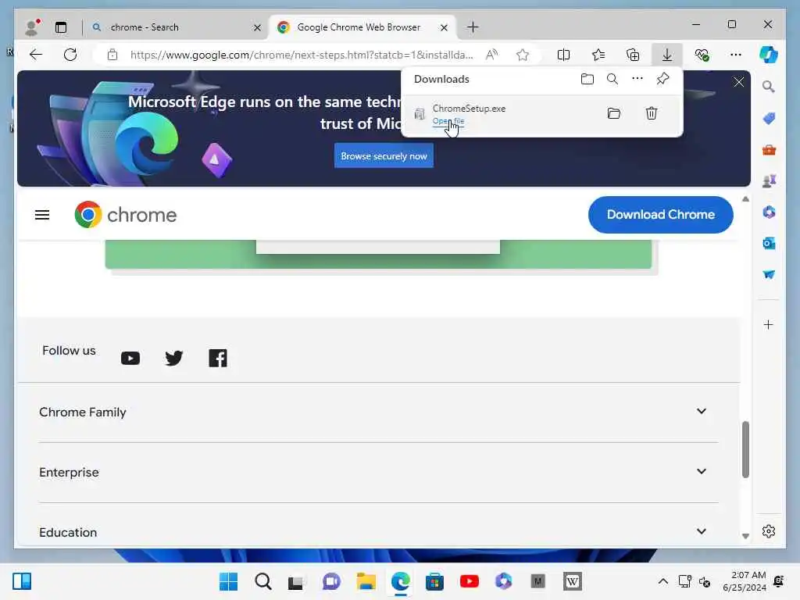The width and height of the screenshot is (800, 600).
Task: Open Browser essentials heart icon
Action: pos(702,55)
